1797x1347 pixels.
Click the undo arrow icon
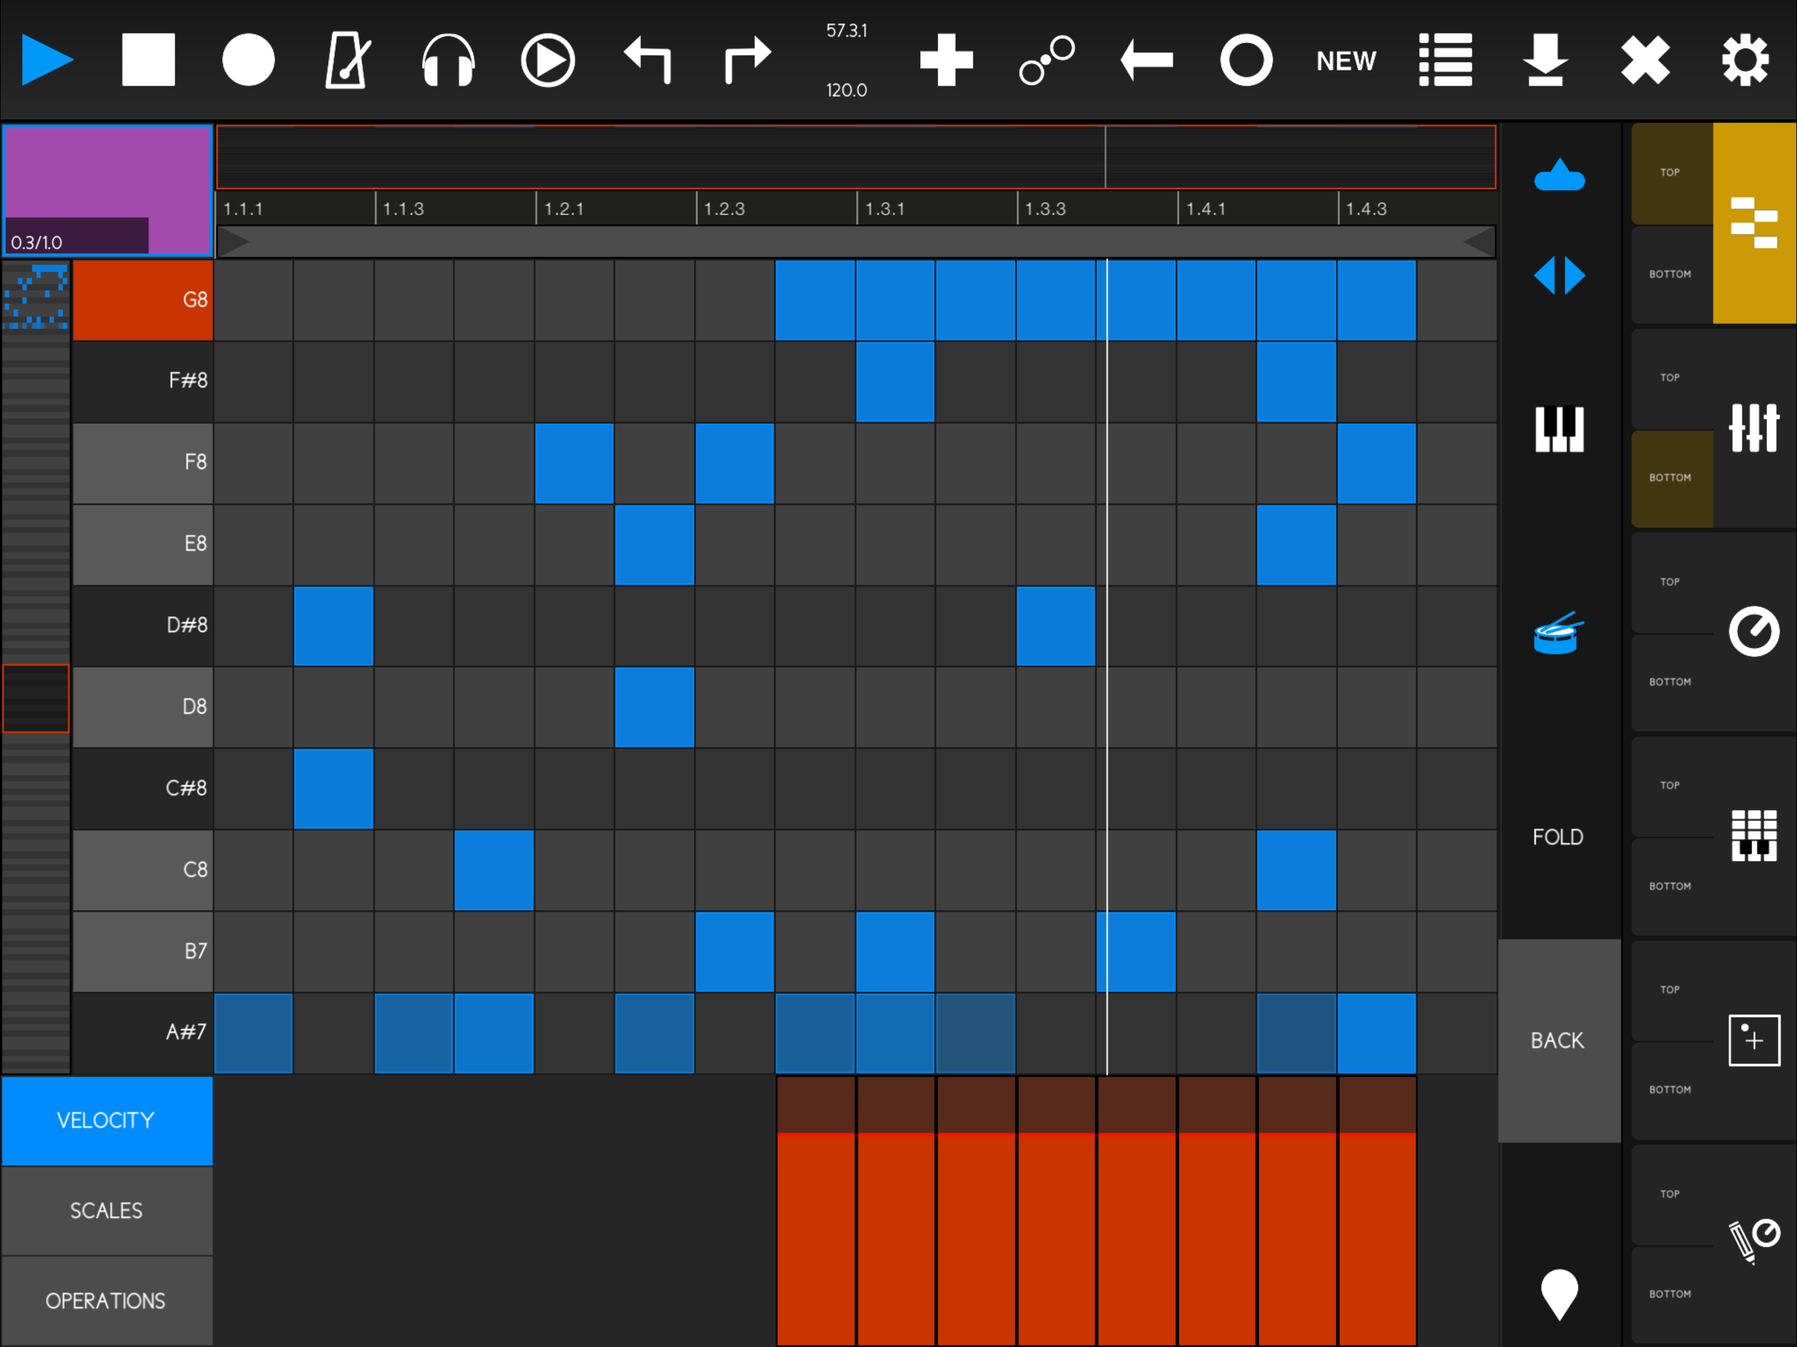pyautogui.click(x=647, y=59)
